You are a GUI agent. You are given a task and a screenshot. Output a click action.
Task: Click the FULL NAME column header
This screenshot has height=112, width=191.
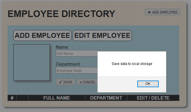[x=57, y=98]
